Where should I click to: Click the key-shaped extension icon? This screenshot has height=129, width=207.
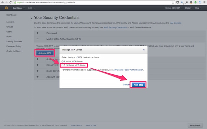(187, 2)
